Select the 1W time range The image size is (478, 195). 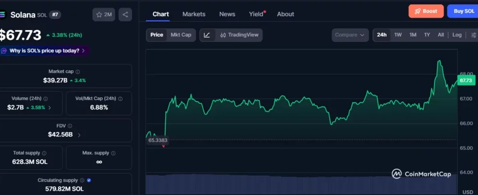(398, 35)
